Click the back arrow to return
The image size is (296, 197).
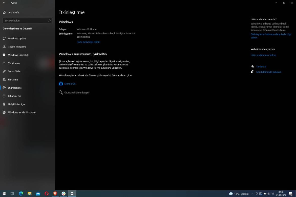(4, 3)
